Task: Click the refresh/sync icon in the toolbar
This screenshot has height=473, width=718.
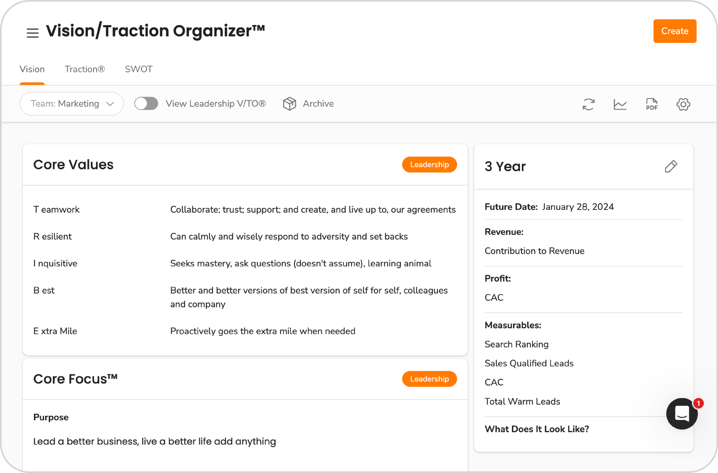Action: tap(589, 104)
